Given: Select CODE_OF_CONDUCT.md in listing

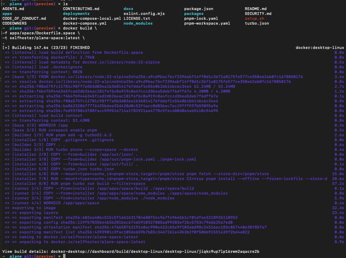Looking at the screenshot, I should point(24,19).
